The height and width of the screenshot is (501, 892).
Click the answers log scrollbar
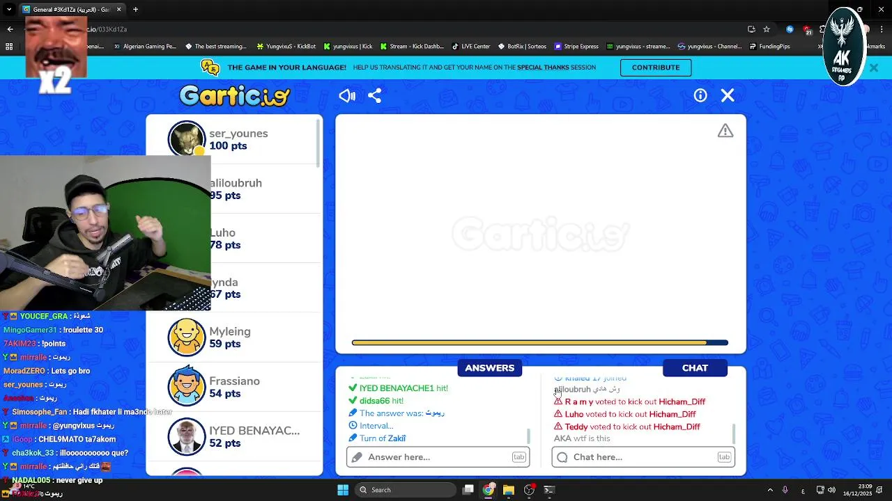528,436
